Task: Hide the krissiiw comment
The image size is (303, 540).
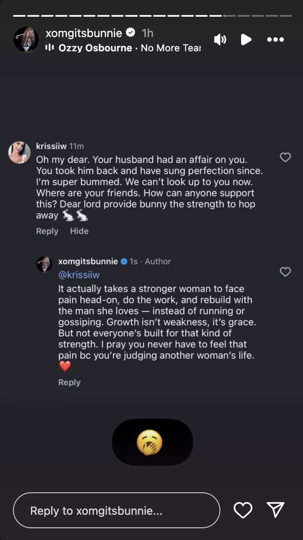Action: [79, 231]
